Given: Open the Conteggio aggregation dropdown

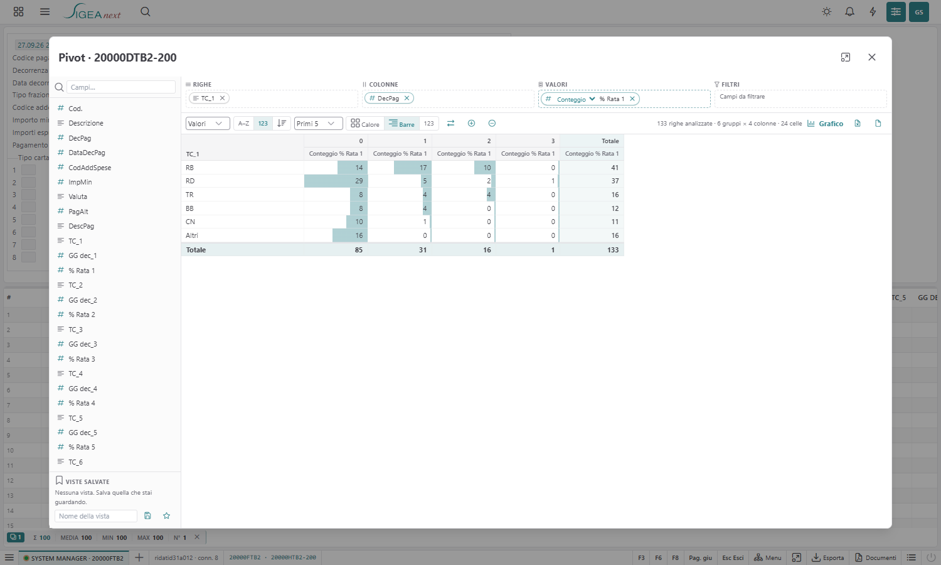Looking at the screenshot, I should click(x=576, y=99).
